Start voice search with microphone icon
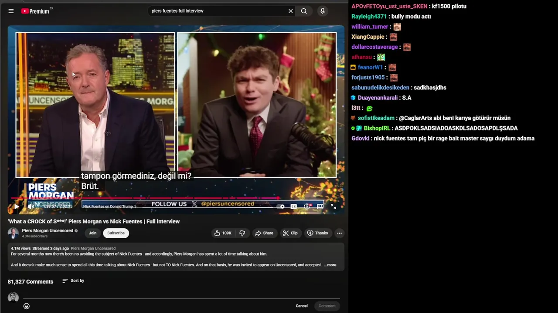This screenshot has width=558, height=313. tap(323, 11)
